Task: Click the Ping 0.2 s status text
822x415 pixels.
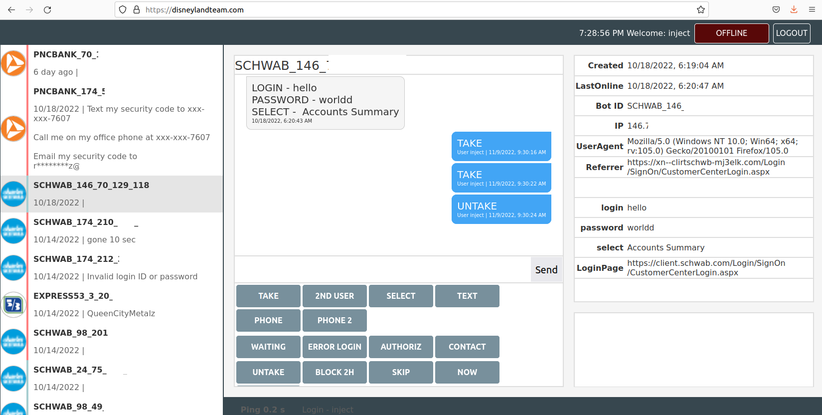Action: click(x=263, y=410)
